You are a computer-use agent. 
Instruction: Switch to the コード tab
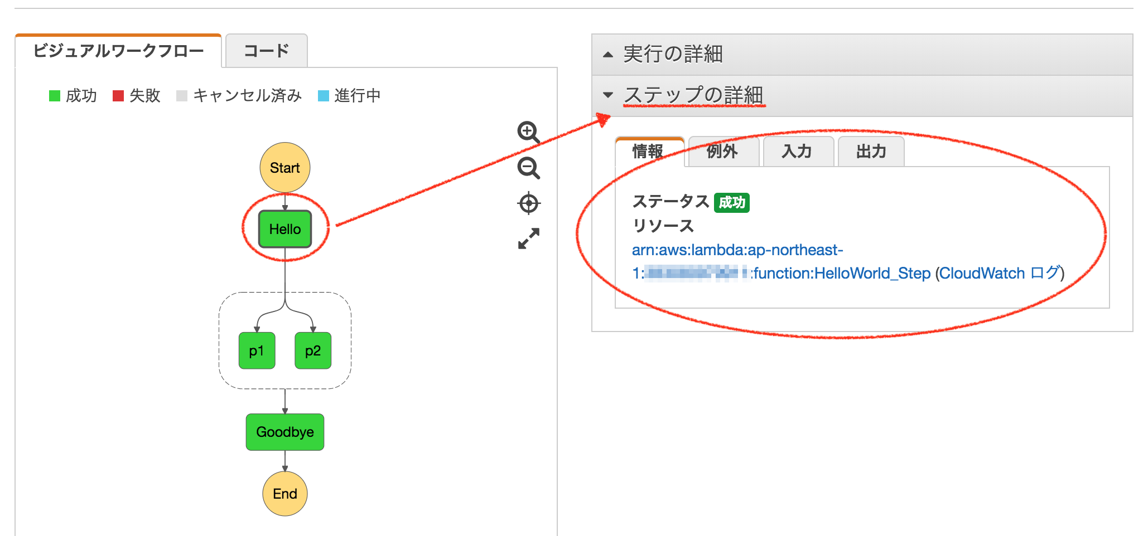tap(266, 50)
